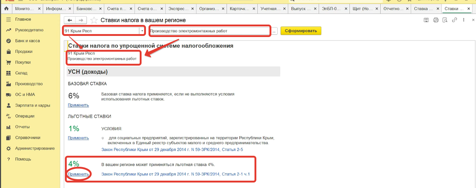The width and height of the screenshot is (476, 188).
Task: Go to the home page tab
Action: click(x=6, y=8)
